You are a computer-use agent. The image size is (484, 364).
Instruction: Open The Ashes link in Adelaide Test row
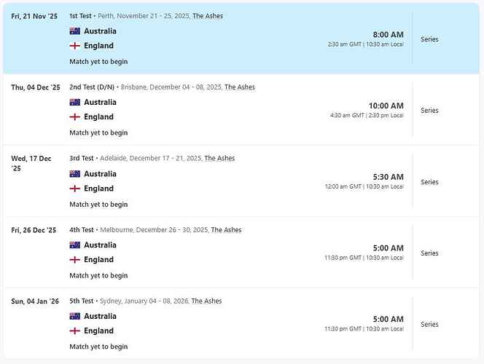pos(219,159)
